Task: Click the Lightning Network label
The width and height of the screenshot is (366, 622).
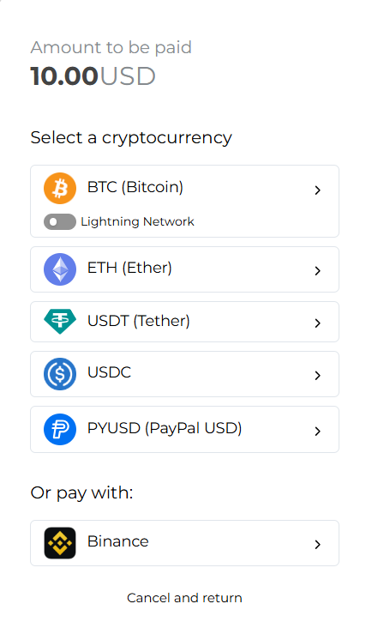Action: click(138, 221)
